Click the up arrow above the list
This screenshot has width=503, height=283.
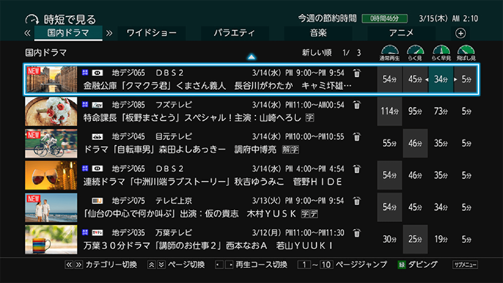coord(251,57)
